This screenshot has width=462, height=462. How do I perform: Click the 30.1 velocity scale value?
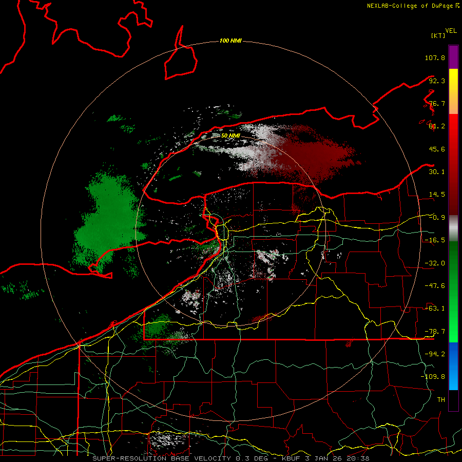coord(437,172)
